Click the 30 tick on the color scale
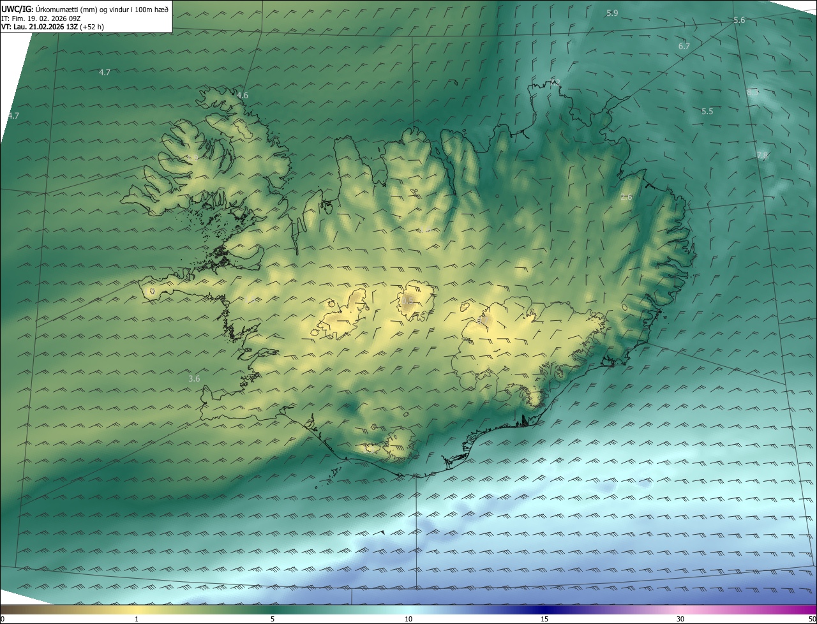 (x=680, y=619)
